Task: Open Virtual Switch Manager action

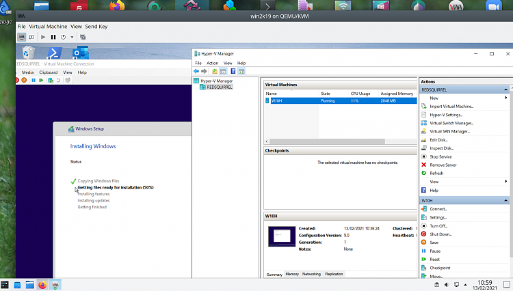Action: point(451,123)
